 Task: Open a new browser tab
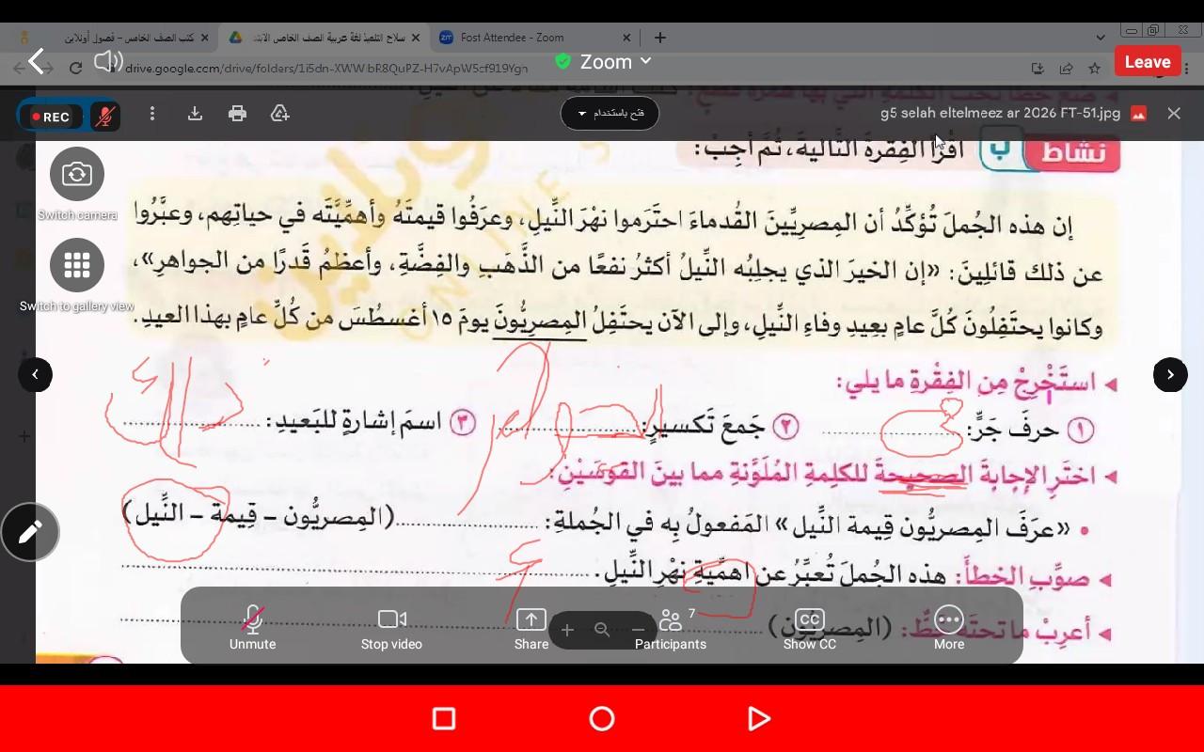pyautogui.click(x=660, y=38)
